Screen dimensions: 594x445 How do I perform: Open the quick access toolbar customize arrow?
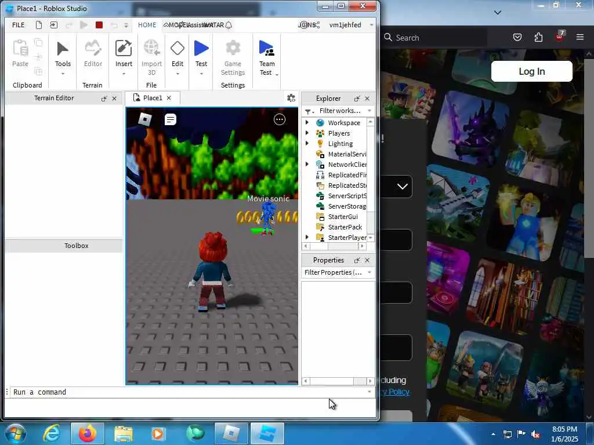(126, 25)
